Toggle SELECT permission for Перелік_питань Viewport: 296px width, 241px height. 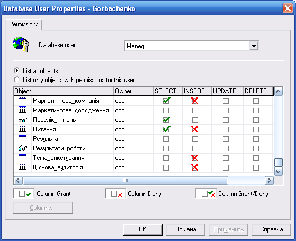tap(166, 120)
